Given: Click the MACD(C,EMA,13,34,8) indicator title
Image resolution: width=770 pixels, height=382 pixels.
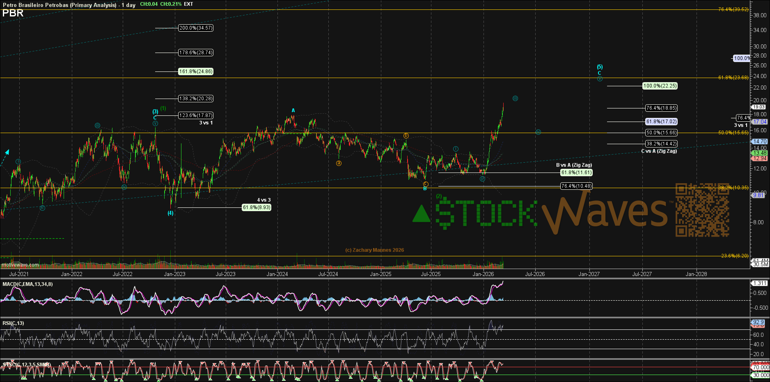Looking at the screenshot, I should coord(27,284).
